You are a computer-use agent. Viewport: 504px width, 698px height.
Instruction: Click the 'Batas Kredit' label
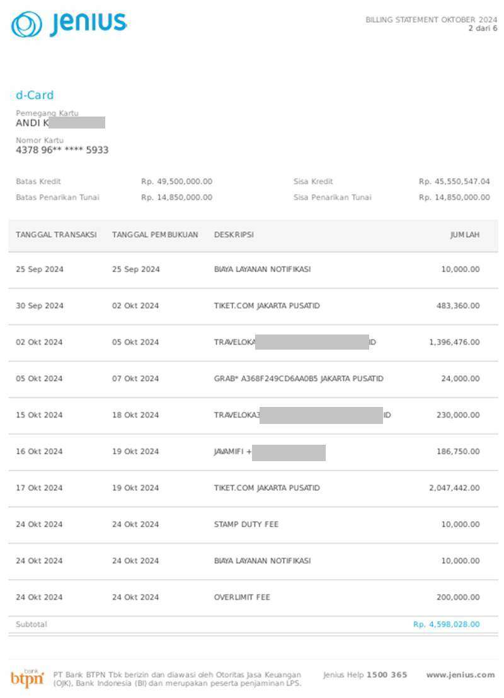point(38,181)
